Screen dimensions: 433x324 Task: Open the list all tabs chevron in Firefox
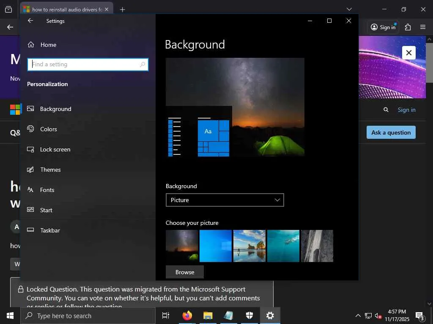349,9
